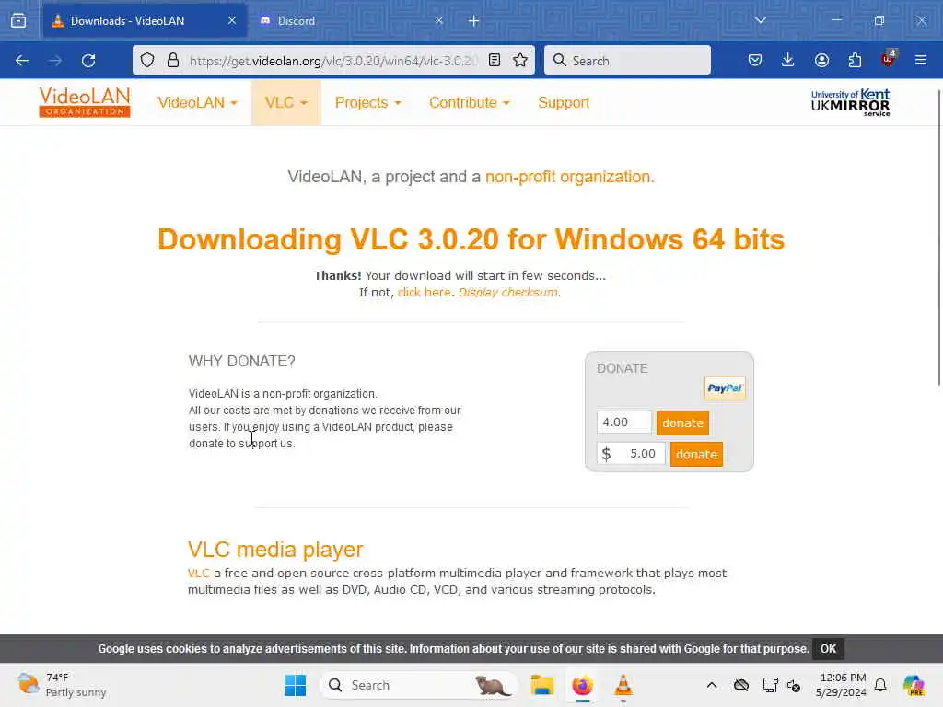Show site security padlock info
943x707 pixels.
tap(173, 60)
